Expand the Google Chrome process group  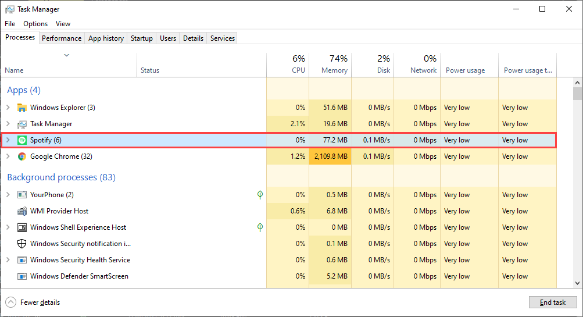click(8, 156)
